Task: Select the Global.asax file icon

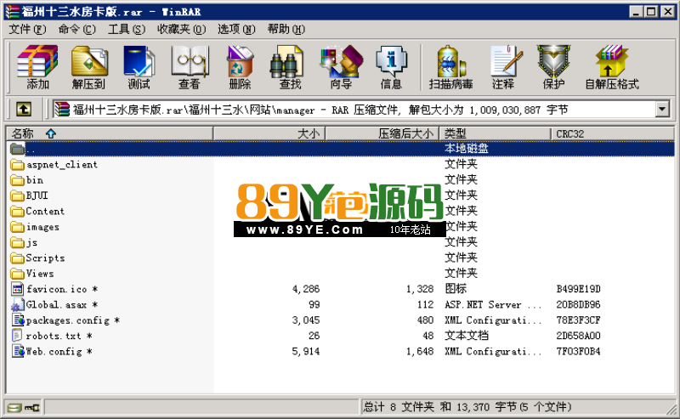Action: pyautogui.click(x=17, y=304)
